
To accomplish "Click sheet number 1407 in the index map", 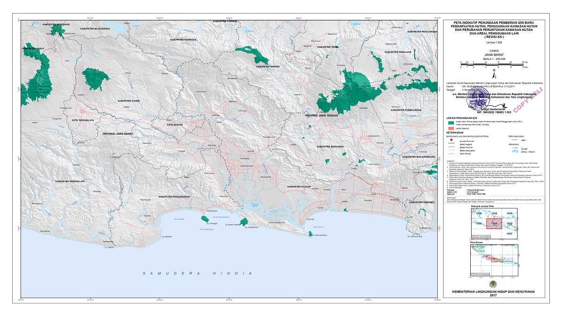I will coord(510,234).
